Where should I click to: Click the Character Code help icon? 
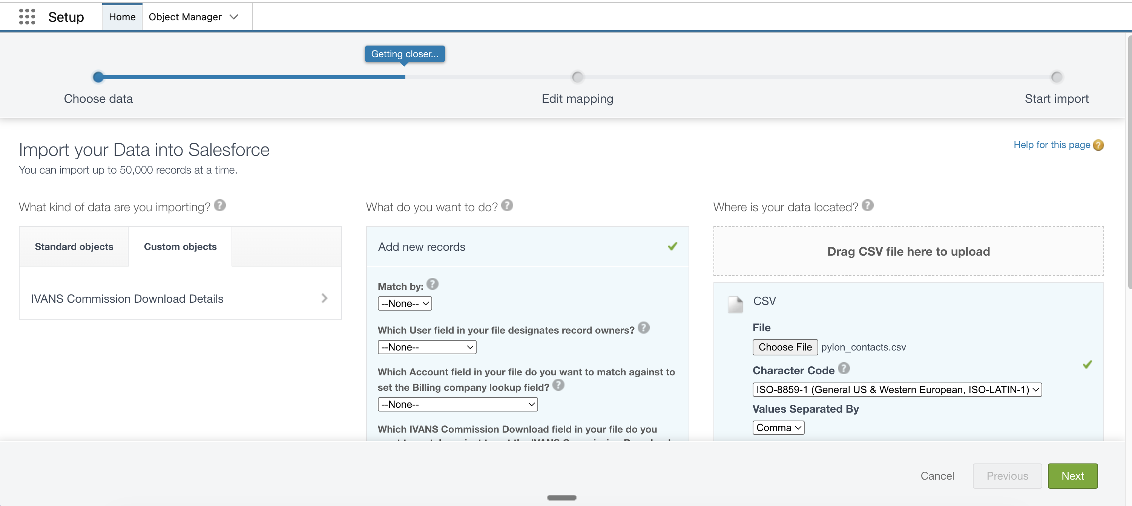(844, 369)
